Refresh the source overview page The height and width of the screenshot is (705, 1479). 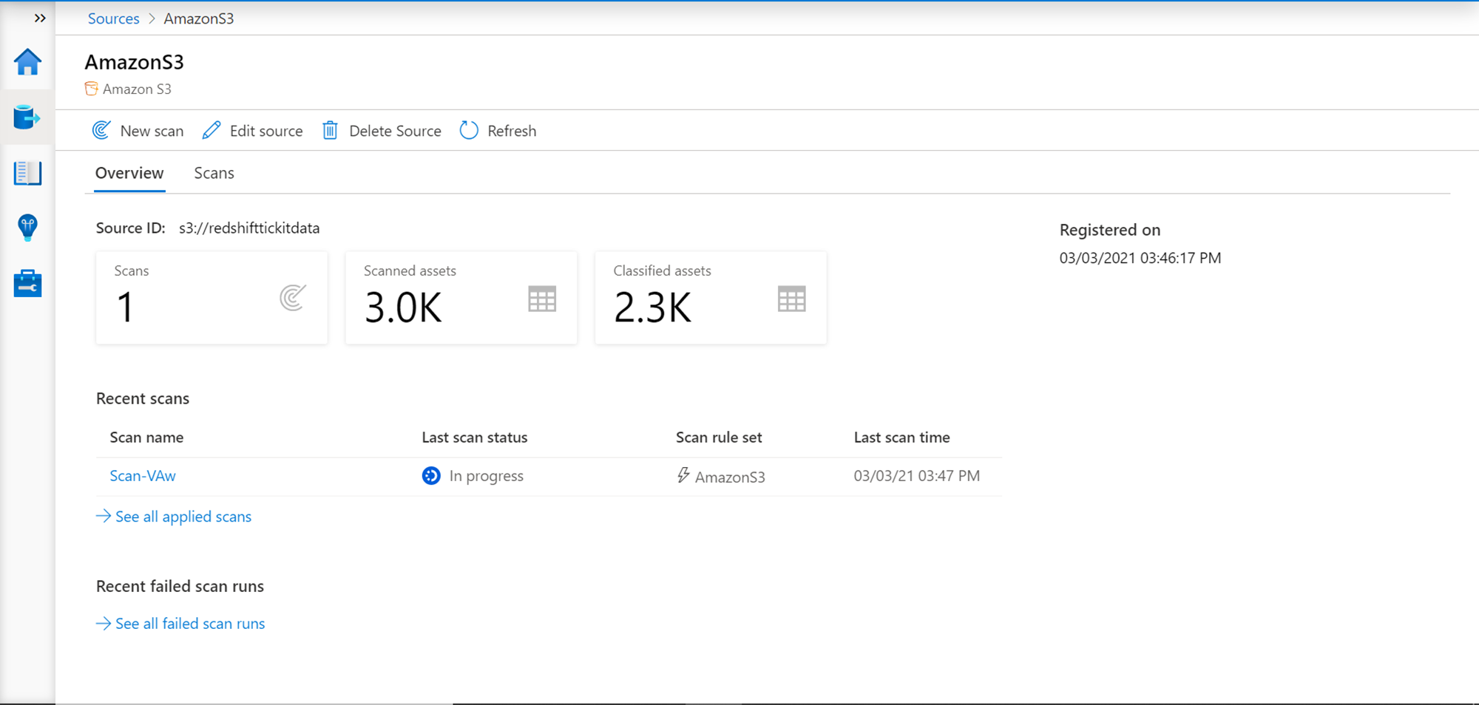tap(498, 131)
